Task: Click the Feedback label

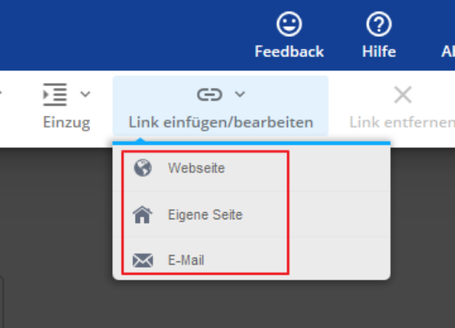Action: (x=289, y=52)
